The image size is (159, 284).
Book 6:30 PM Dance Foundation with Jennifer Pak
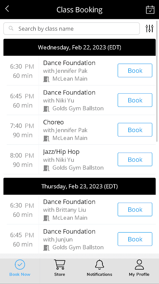point(135,70)
